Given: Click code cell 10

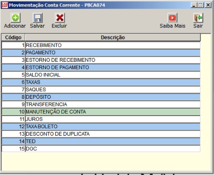Looking at the screenshot, I should pos(13,112).
